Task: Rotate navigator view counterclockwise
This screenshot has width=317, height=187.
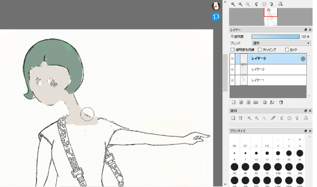Action: (257, 4)
